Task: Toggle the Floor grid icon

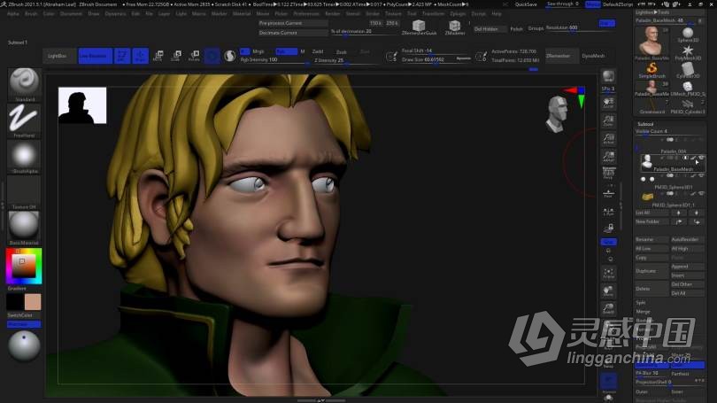Action: [608, 193]
